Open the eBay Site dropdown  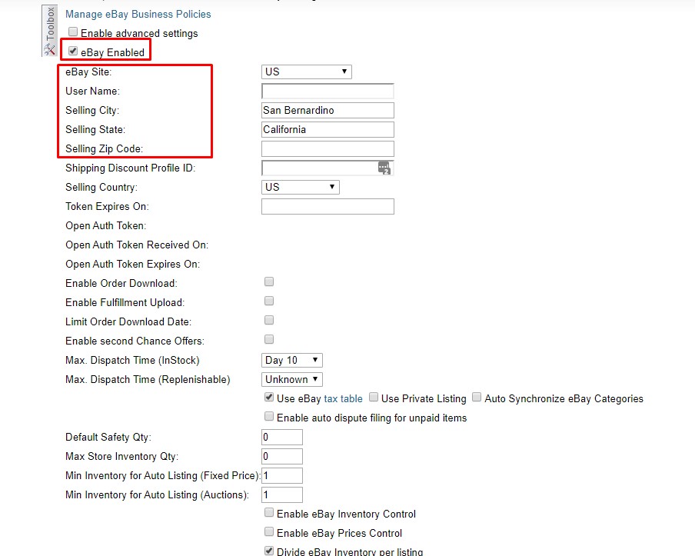pyautogui.click(x=306, y=72)
